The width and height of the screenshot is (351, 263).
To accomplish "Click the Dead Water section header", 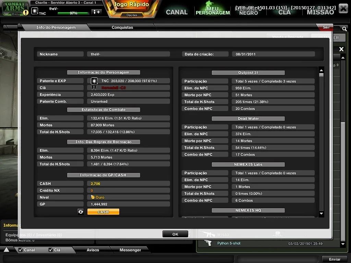I will [x=248, y=118].
